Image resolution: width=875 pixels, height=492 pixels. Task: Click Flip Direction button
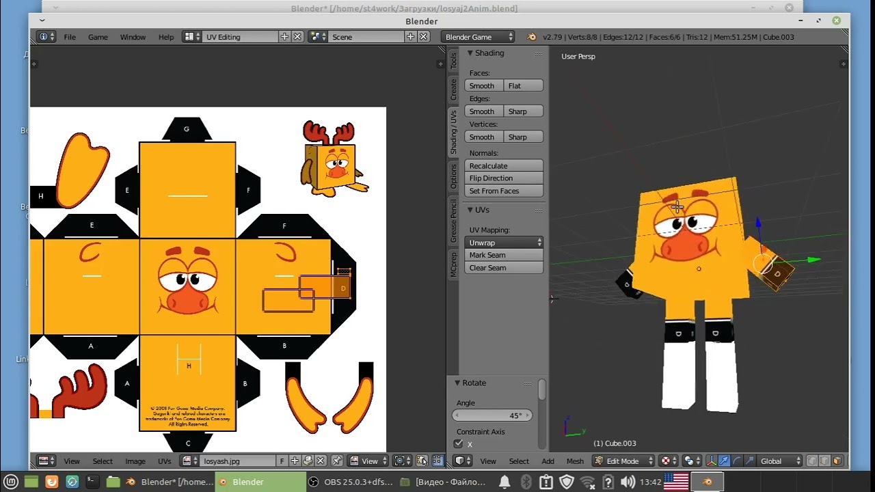point(504,178)
